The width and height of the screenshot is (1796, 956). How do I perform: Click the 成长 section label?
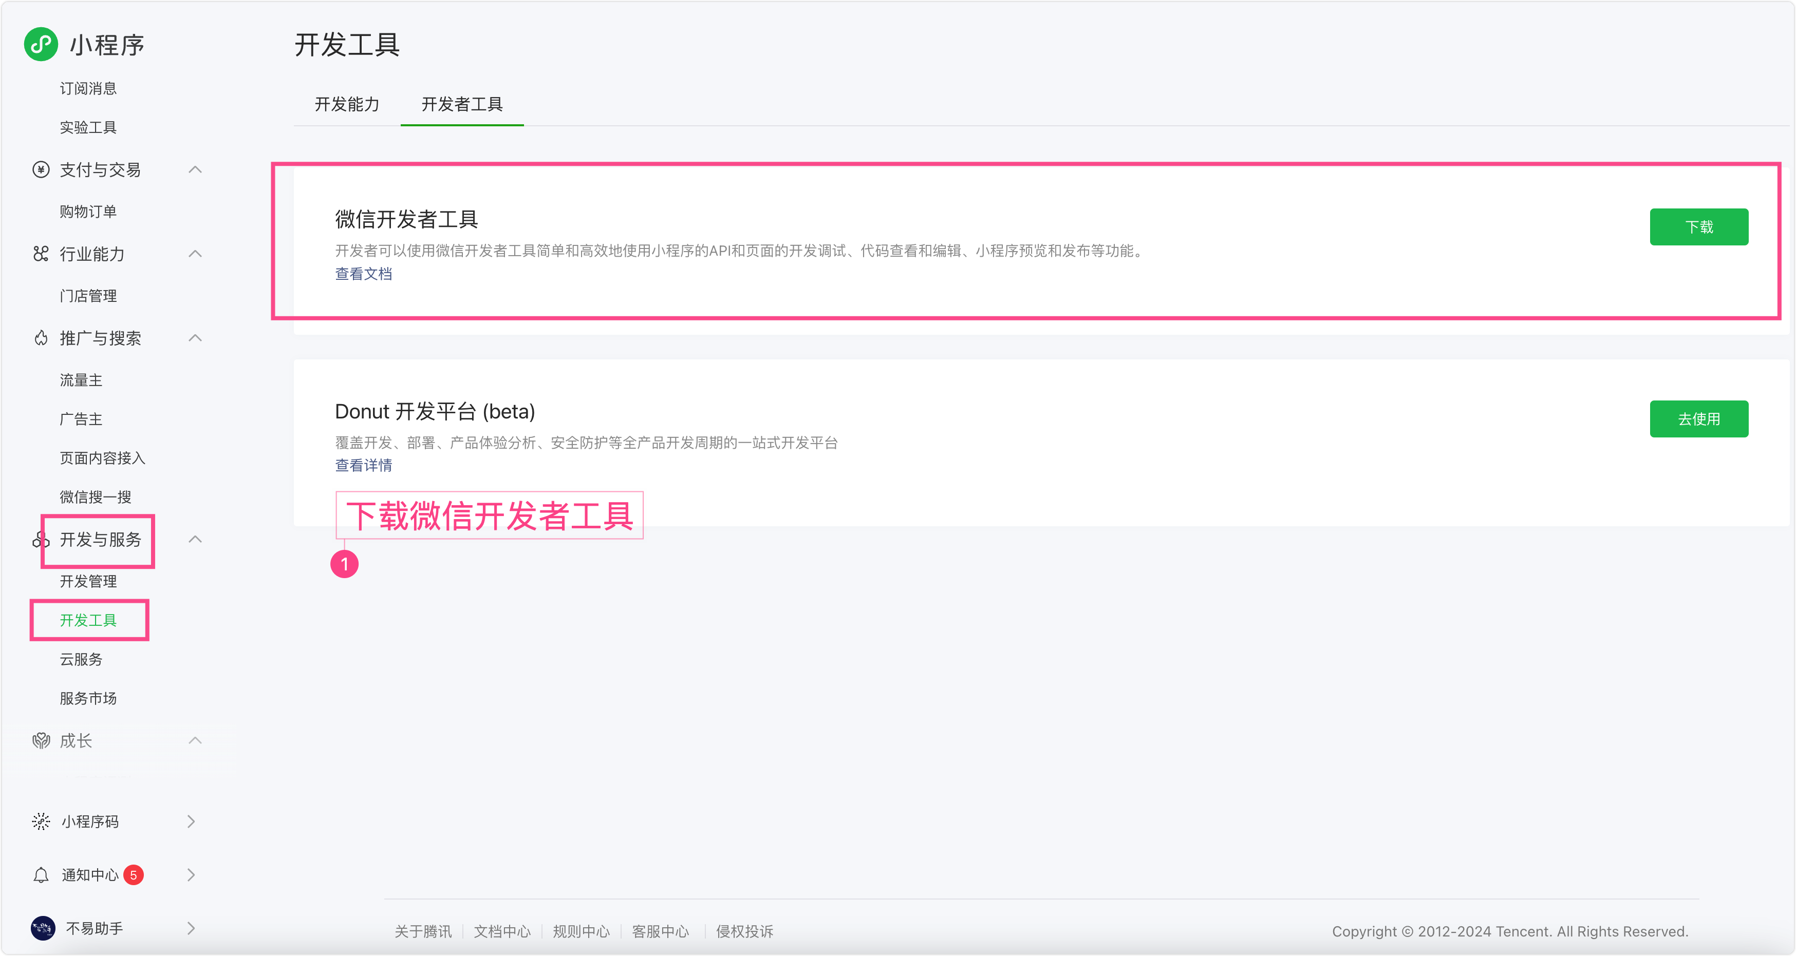point(76,741)
